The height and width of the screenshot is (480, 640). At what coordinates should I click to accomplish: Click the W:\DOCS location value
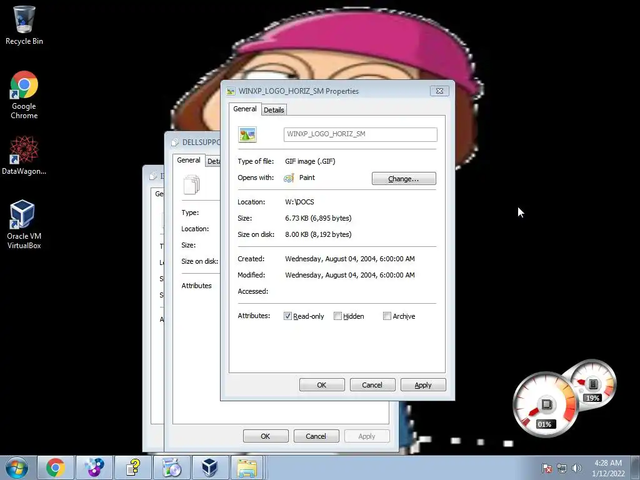299,202
